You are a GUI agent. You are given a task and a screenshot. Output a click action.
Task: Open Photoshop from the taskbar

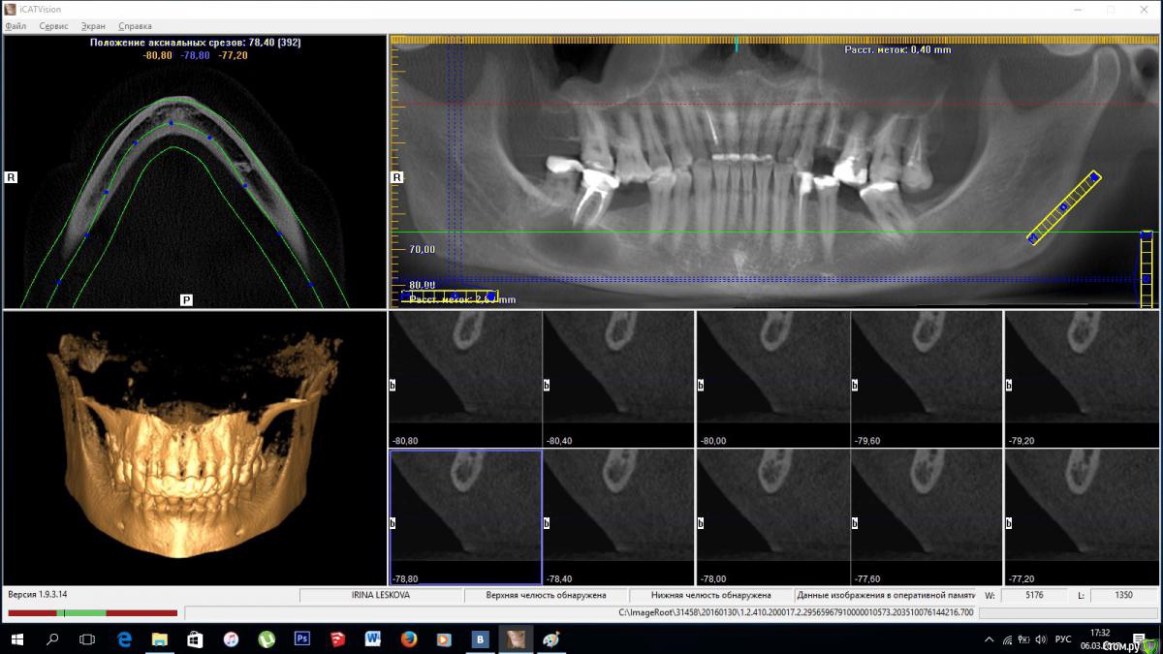click(x=301, y=639)
